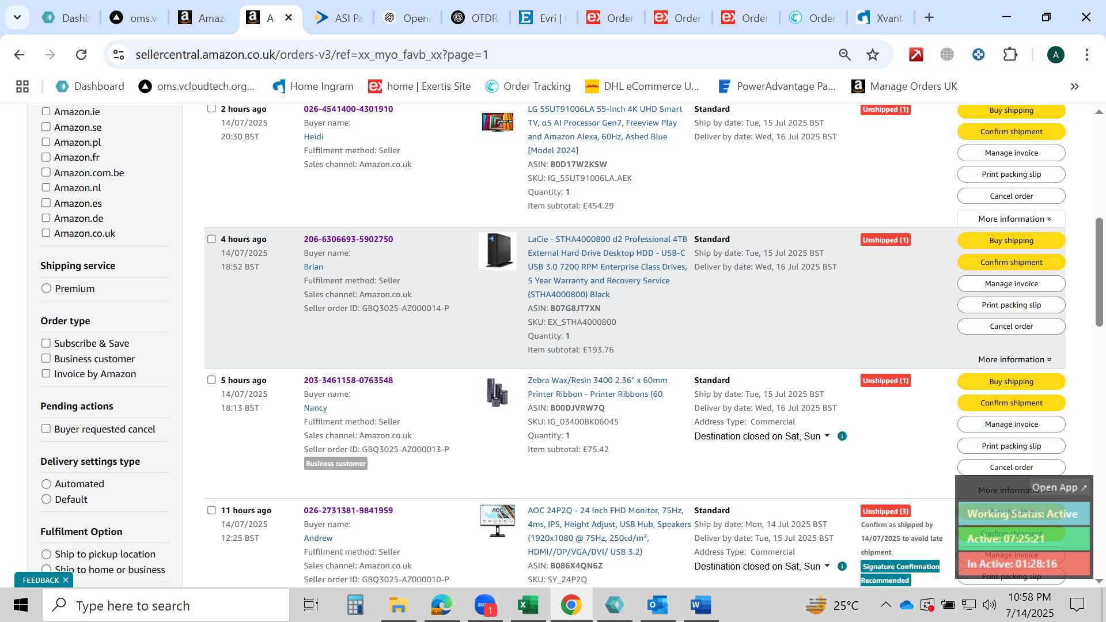Open File Explorer from the taskbar

[397, 605]
